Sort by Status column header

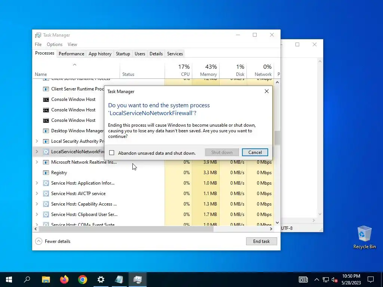click(x=142, y=70)
